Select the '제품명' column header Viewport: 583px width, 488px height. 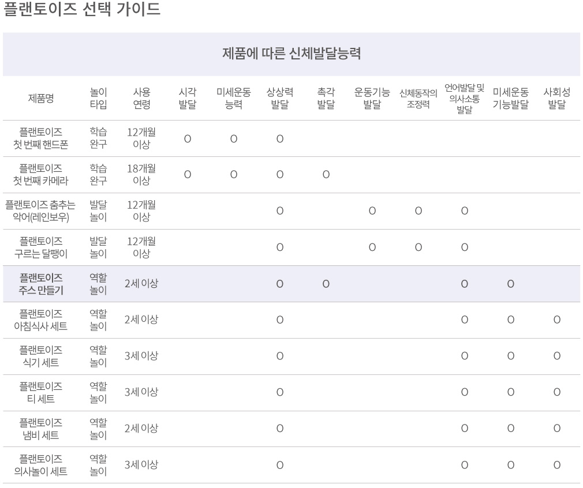tap(41, 98)
